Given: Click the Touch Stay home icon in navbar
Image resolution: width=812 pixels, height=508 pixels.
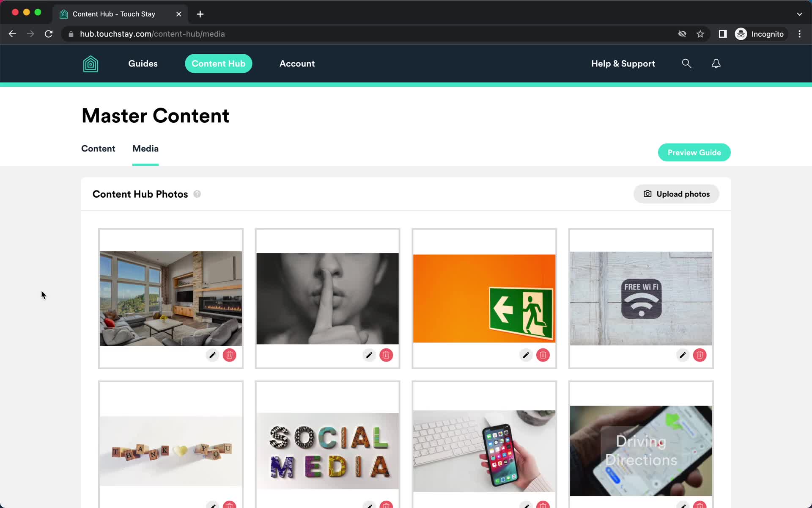Looking at the screenshot, I should (x=90, y=63).
